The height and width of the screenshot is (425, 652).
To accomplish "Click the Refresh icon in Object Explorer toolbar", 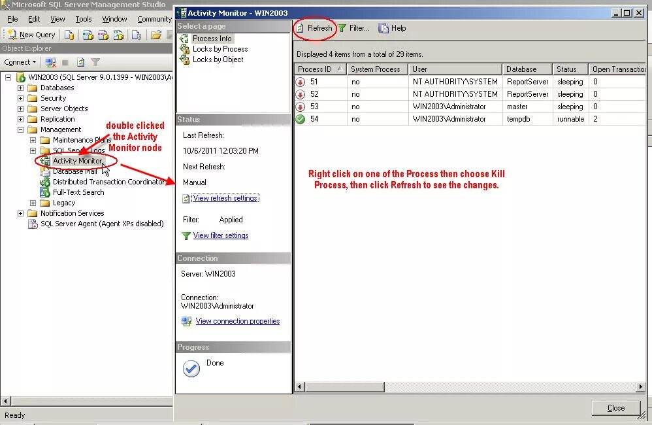I will pos(80,62).
